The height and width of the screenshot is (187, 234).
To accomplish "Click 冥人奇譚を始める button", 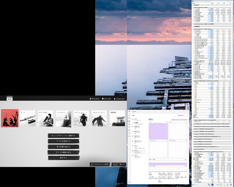I will coord(63,147).
